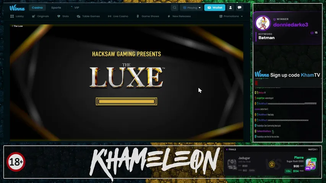Screen dimensions: 326x183
Task: Open the Wallet button
Action: pyautogui.click(x=215, y=8)
